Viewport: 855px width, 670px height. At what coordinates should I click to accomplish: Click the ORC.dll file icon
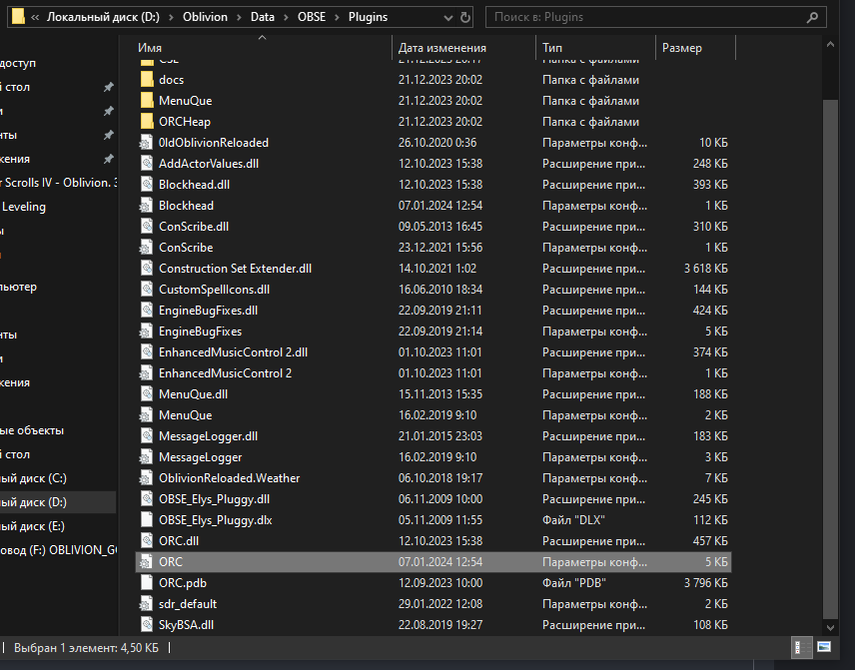pyautogui.click(x=147, y=541)
